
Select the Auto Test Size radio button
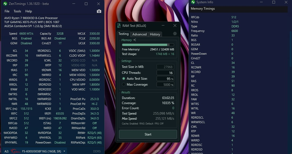(124, 79)
